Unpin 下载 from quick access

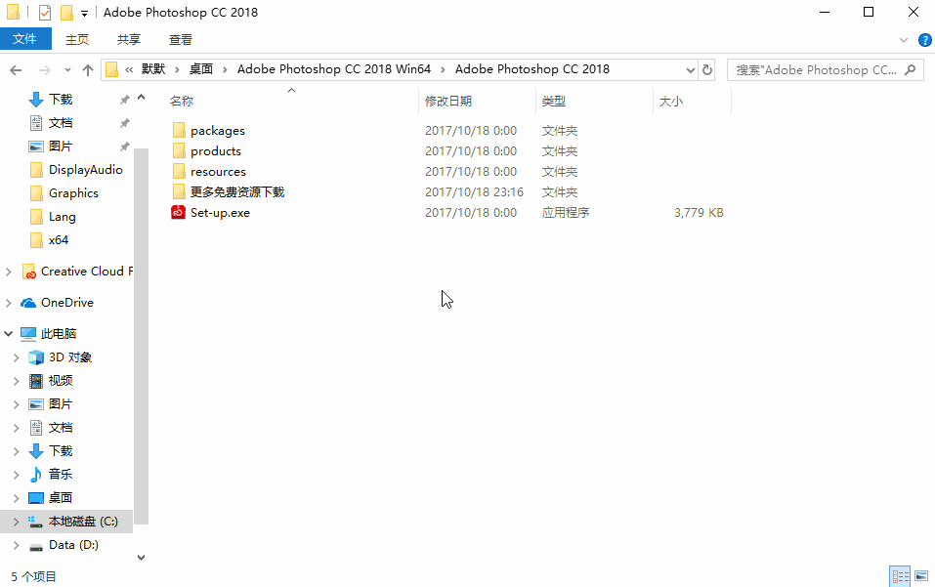click(x=124, y=98)
